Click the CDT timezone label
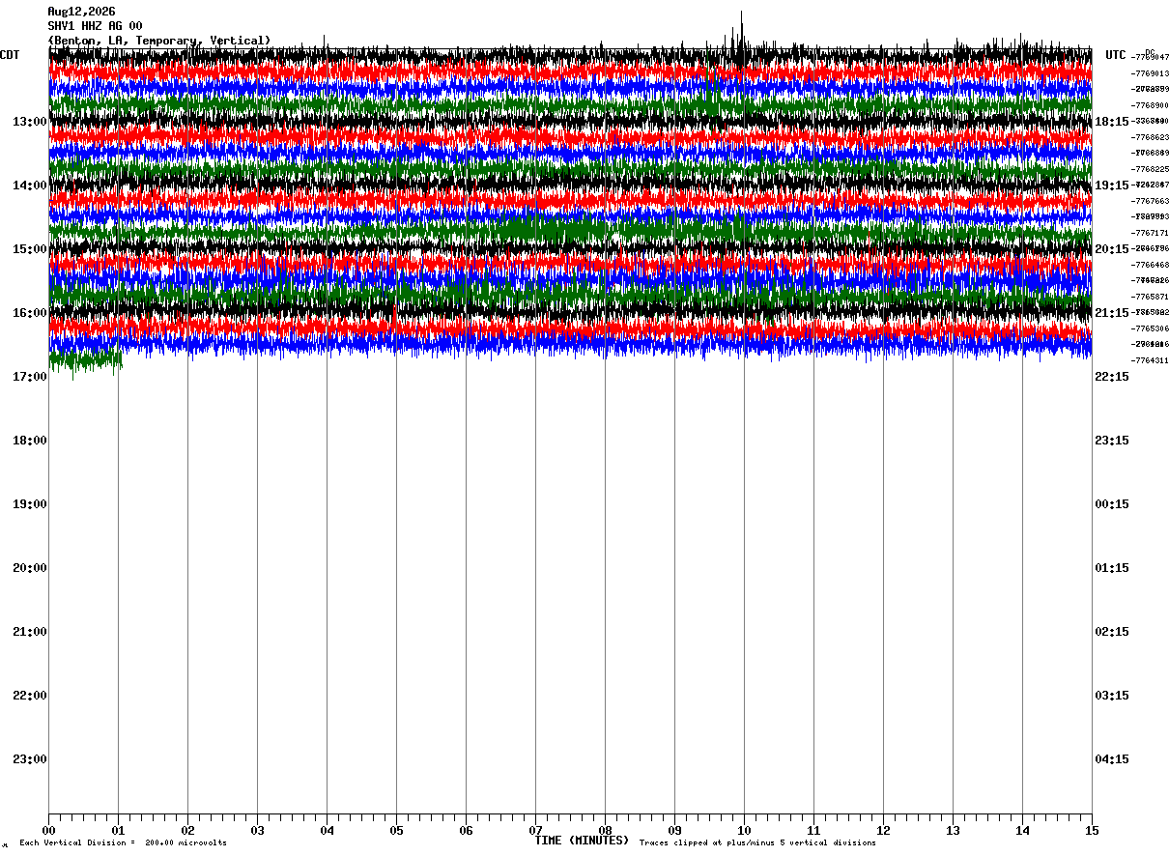Viewport: 1169px width, 856px height. click(x=11, y=55)
